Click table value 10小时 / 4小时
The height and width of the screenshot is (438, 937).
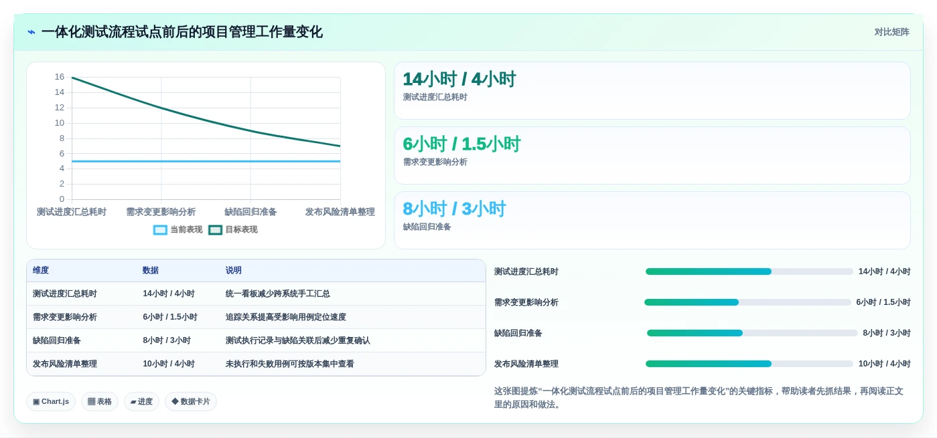tap(169, 364)
